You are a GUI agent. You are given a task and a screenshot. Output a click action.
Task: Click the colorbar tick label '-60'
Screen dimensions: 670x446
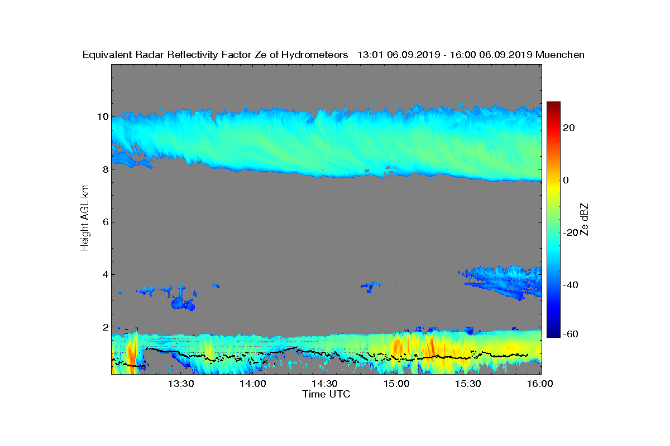pyautogui.click(x=571, y=334)
